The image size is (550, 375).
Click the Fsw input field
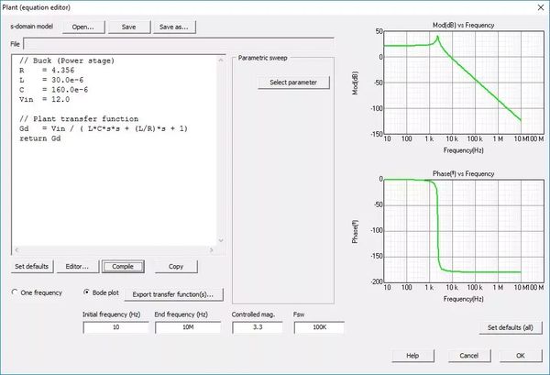pos(318,328)
